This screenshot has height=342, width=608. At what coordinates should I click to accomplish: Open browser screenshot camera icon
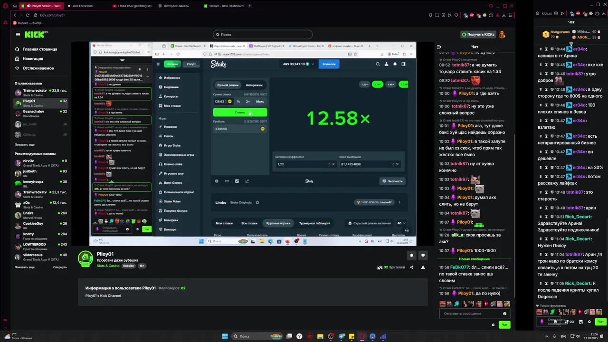[437, 15]
